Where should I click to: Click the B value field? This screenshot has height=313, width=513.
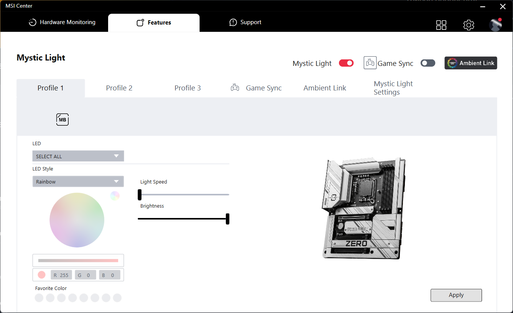tap(110, 275)
